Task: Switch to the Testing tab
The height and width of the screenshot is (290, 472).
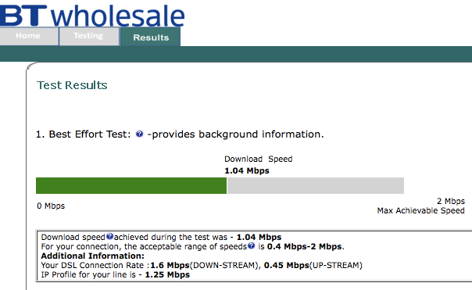Action: pos(89,36)
